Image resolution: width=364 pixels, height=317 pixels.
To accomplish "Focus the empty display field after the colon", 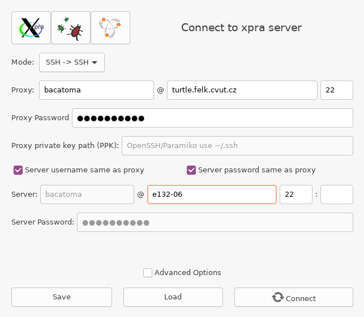I will [336, 194].
